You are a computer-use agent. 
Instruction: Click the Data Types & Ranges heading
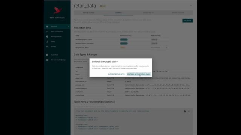(x=85, y=55)
